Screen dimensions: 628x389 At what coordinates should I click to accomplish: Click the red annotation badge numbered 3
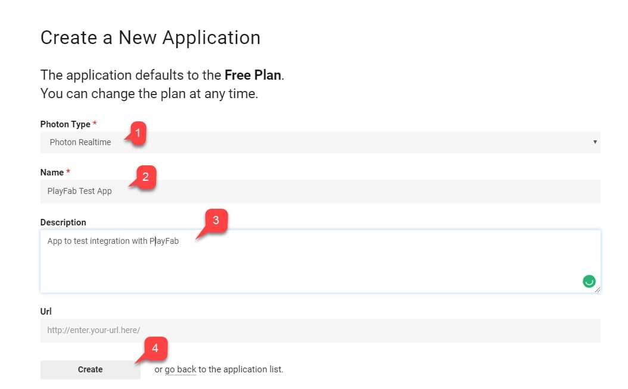(x=216, y=220)
